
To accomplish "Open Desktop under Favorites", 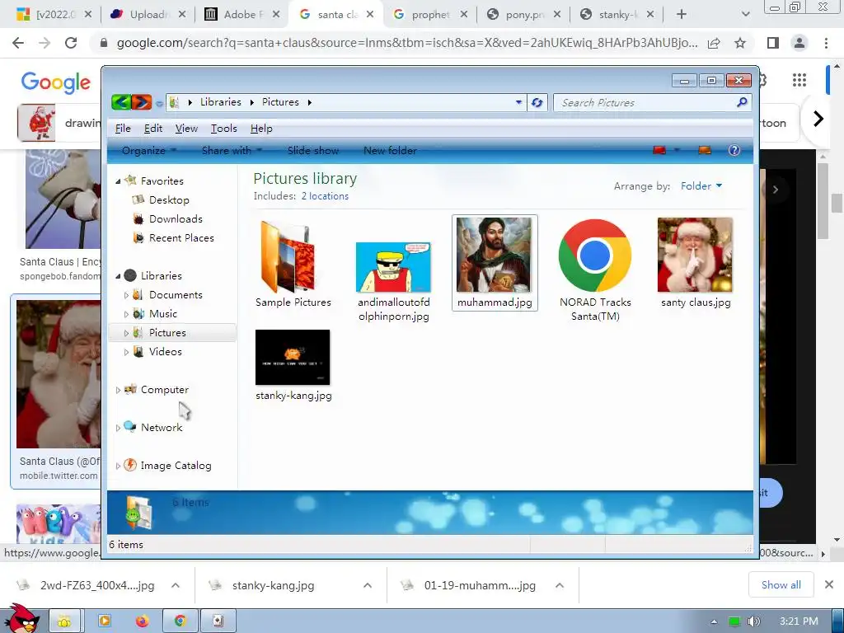I will pyautogui.click(x=169, y=199).
